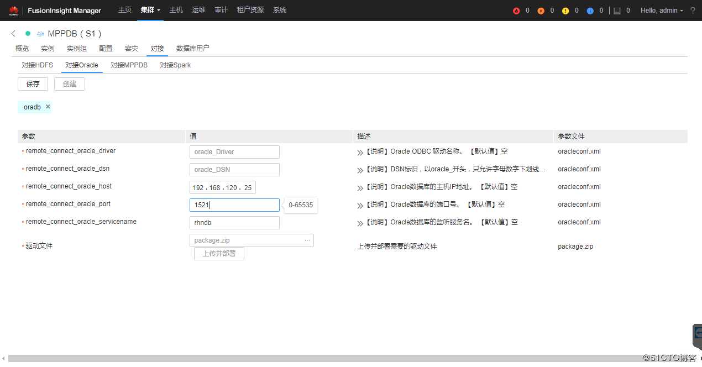Click the host IP address field
This screenshot has width=702, height=367.
pyautogui.click(x=223, y=187)
